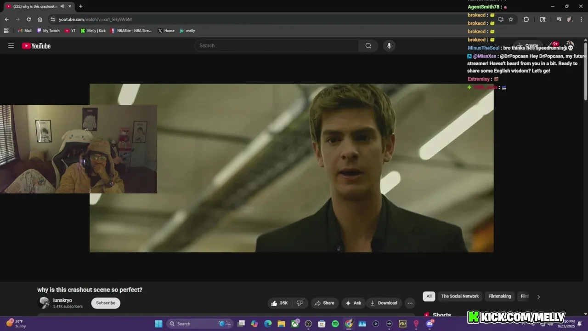Open the YouTube hamburger guide menu
The image size is (588, 331).
click(11, 46)
